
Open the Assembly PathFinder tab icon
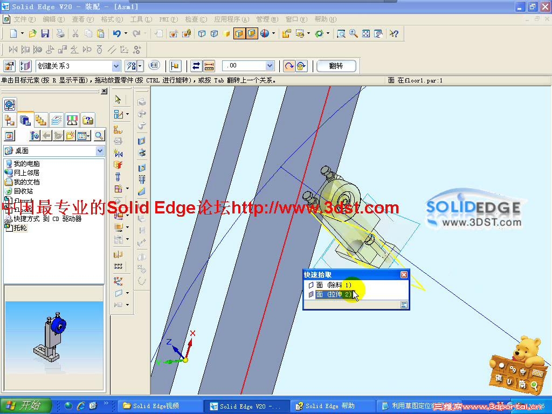(x=10, y=120)
